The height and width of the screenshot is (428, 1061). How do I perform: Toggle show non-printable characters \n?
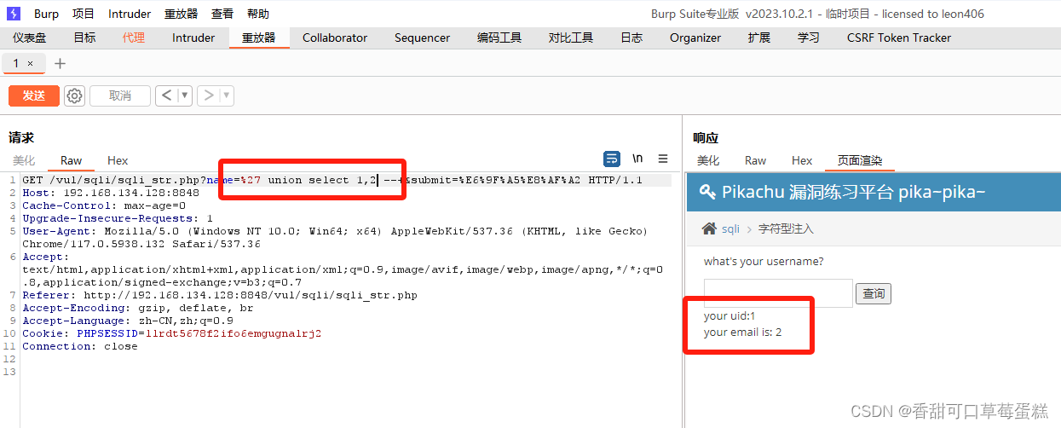(637, 159)
